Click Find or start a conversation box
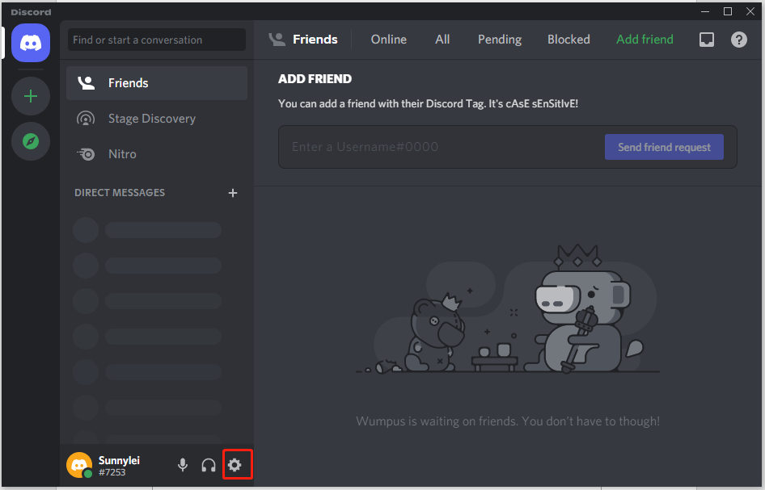The image size is (765, 490). point(157,40)
